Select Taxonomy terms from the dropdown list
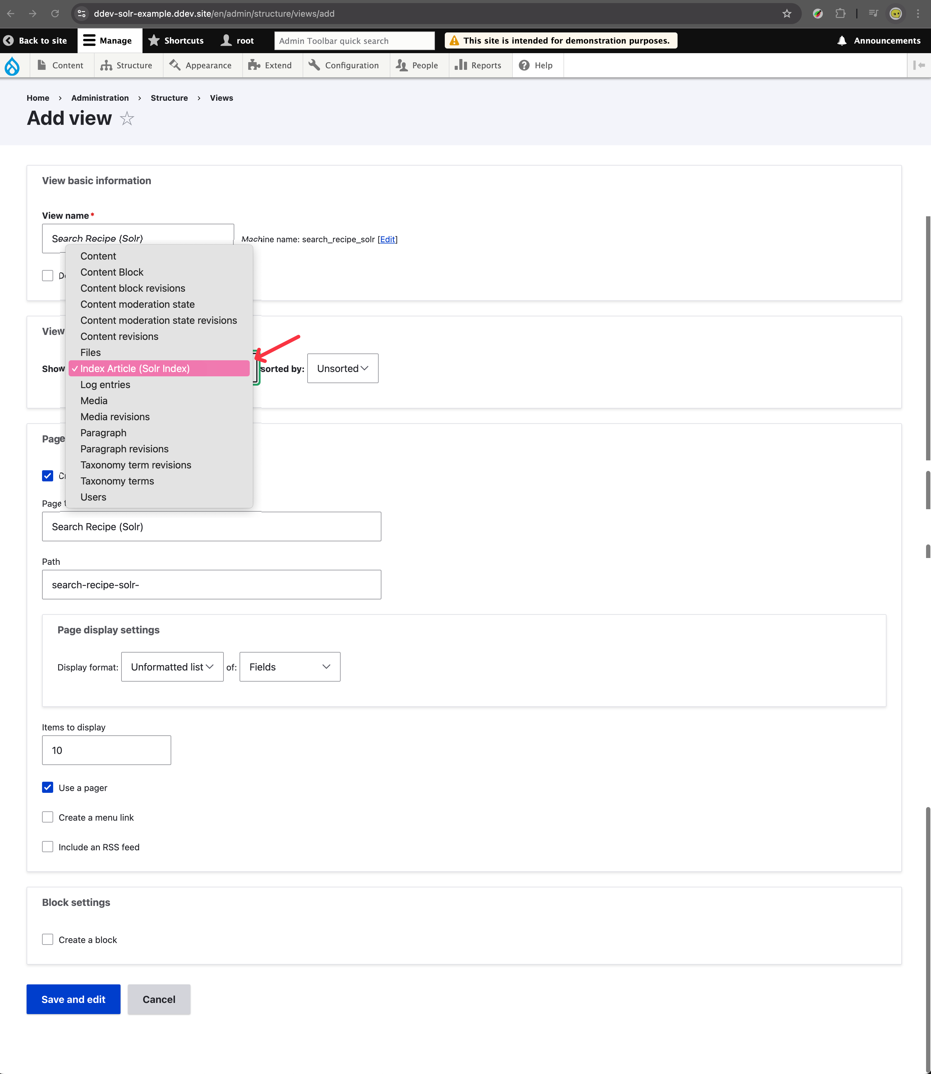 (117, 481)
